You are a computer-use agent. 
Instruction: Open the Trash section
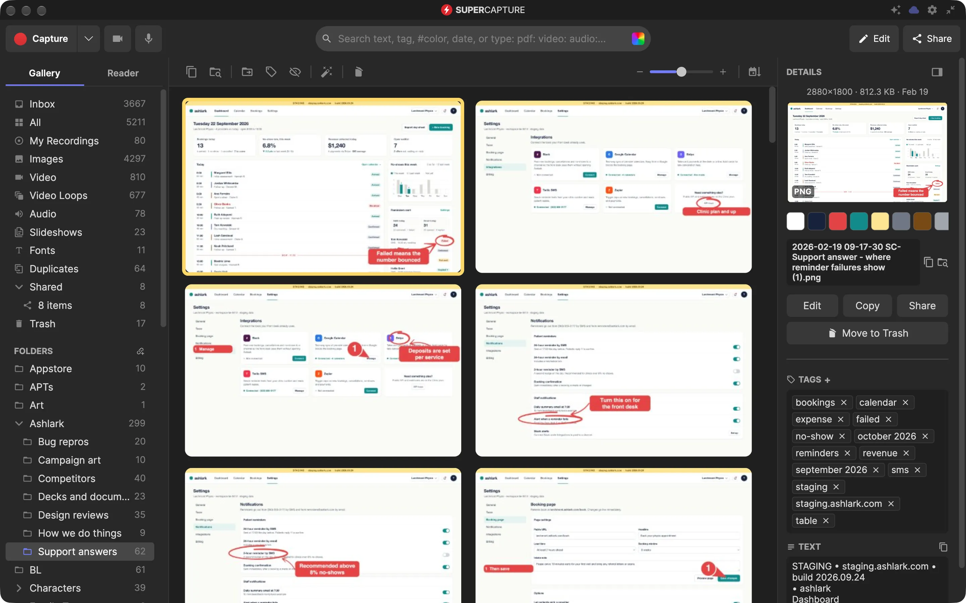coord(80,323)
